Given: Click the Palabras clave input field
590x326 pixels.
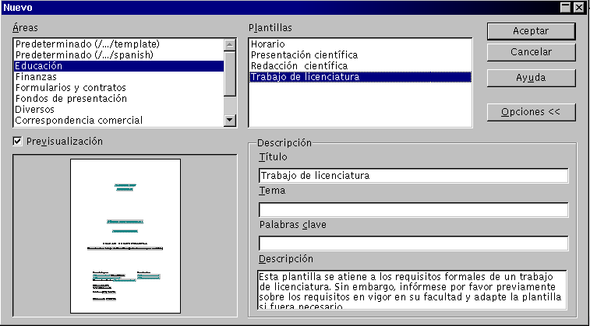Looking at the screenshot, I should coord(413,244).
